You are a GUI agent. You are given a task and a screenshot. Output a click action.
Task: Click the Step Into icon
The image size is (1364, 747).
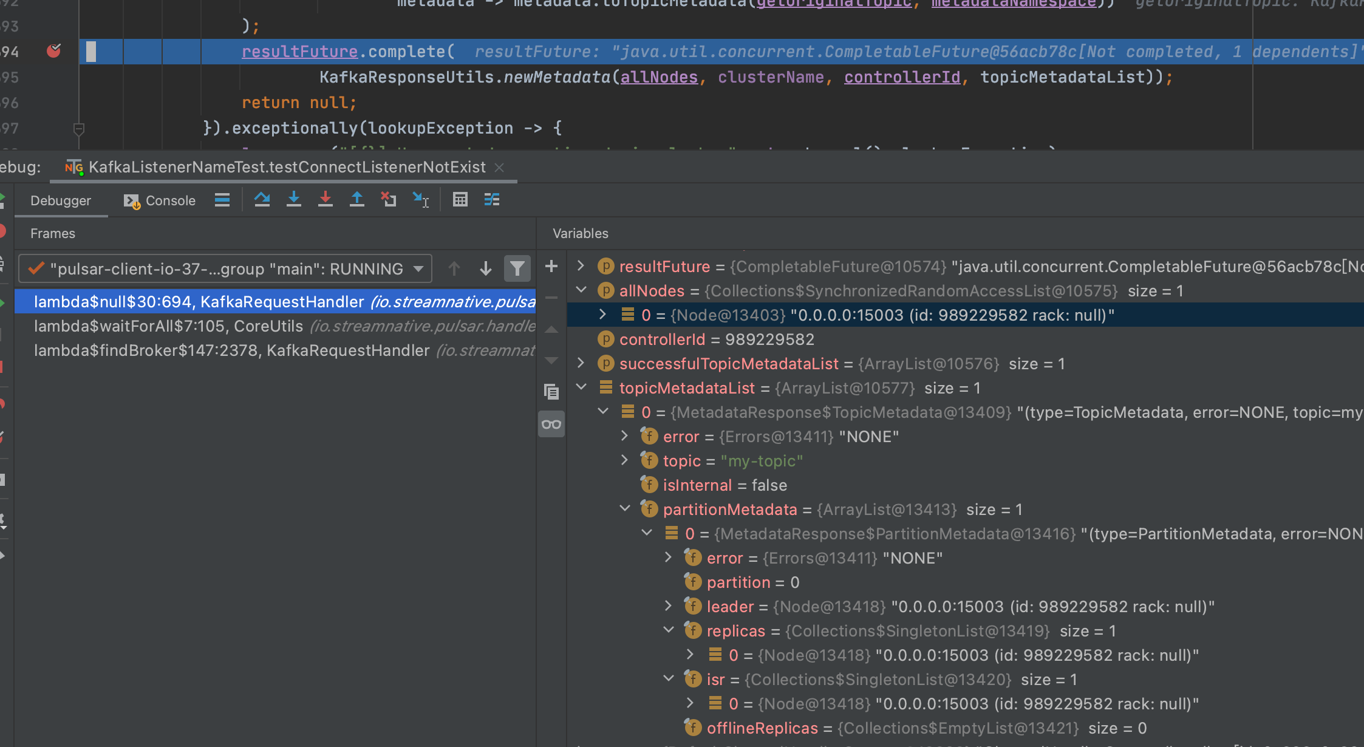coord(294,200)
